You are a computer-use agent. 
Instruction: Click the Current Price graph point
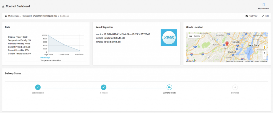tap(64, 44)
